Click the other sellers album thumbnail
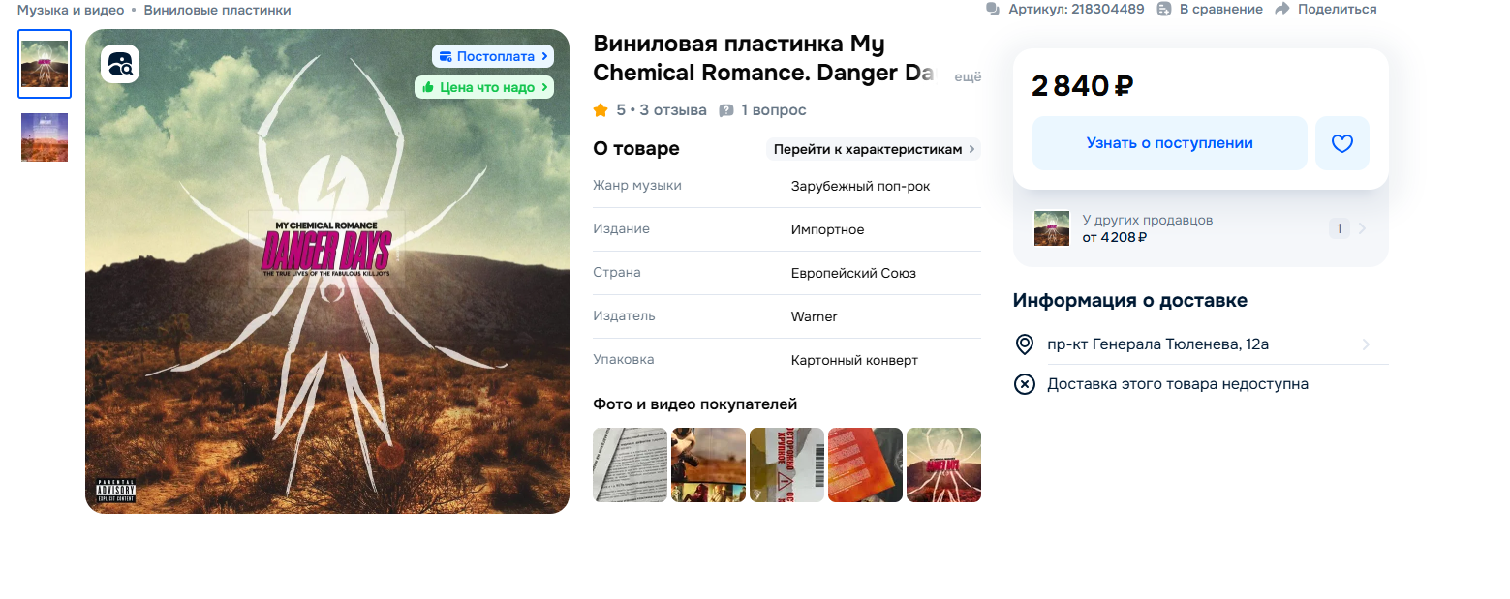This screenshot has width=1510, height=599. tap(1052, 228)
